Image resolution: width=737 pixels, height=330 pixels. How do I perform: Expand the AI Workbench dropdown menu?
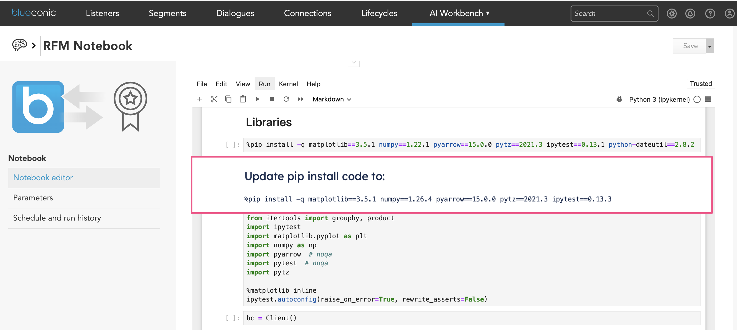pos(459,13)
